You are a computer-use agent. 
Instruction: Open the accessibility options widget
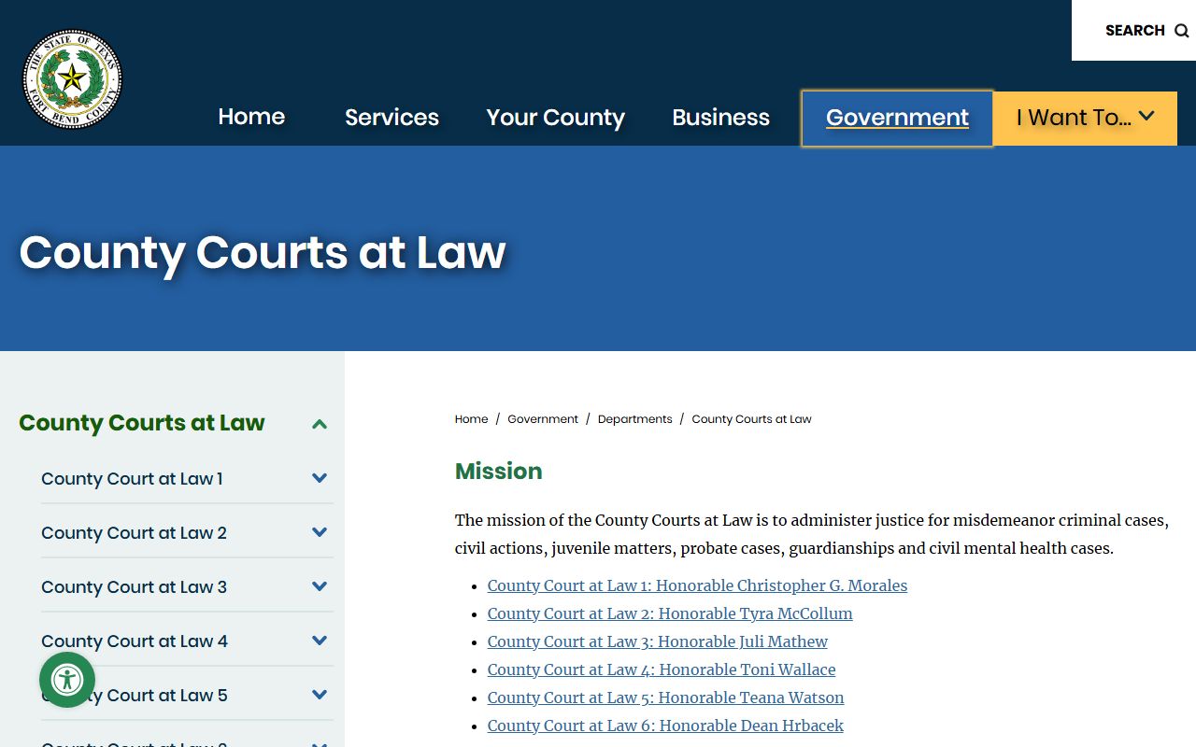(x=67, y=680)
